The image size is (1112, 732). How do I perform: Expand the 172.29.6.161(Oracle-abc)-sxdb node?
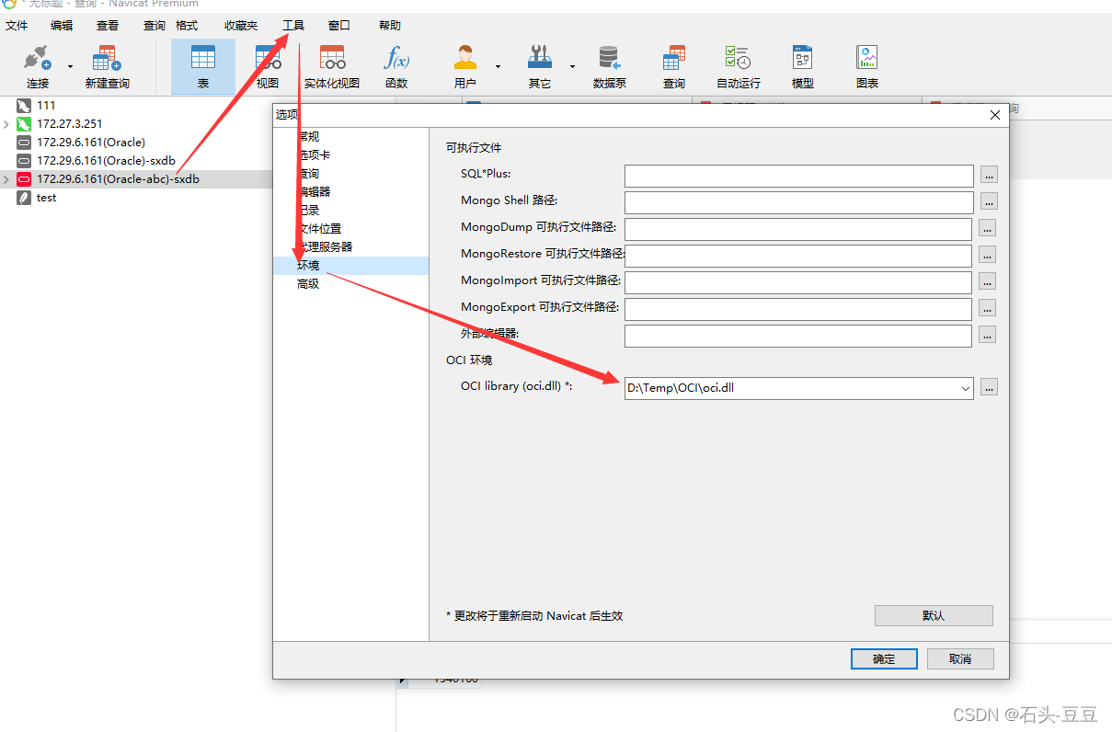(6, 179)
